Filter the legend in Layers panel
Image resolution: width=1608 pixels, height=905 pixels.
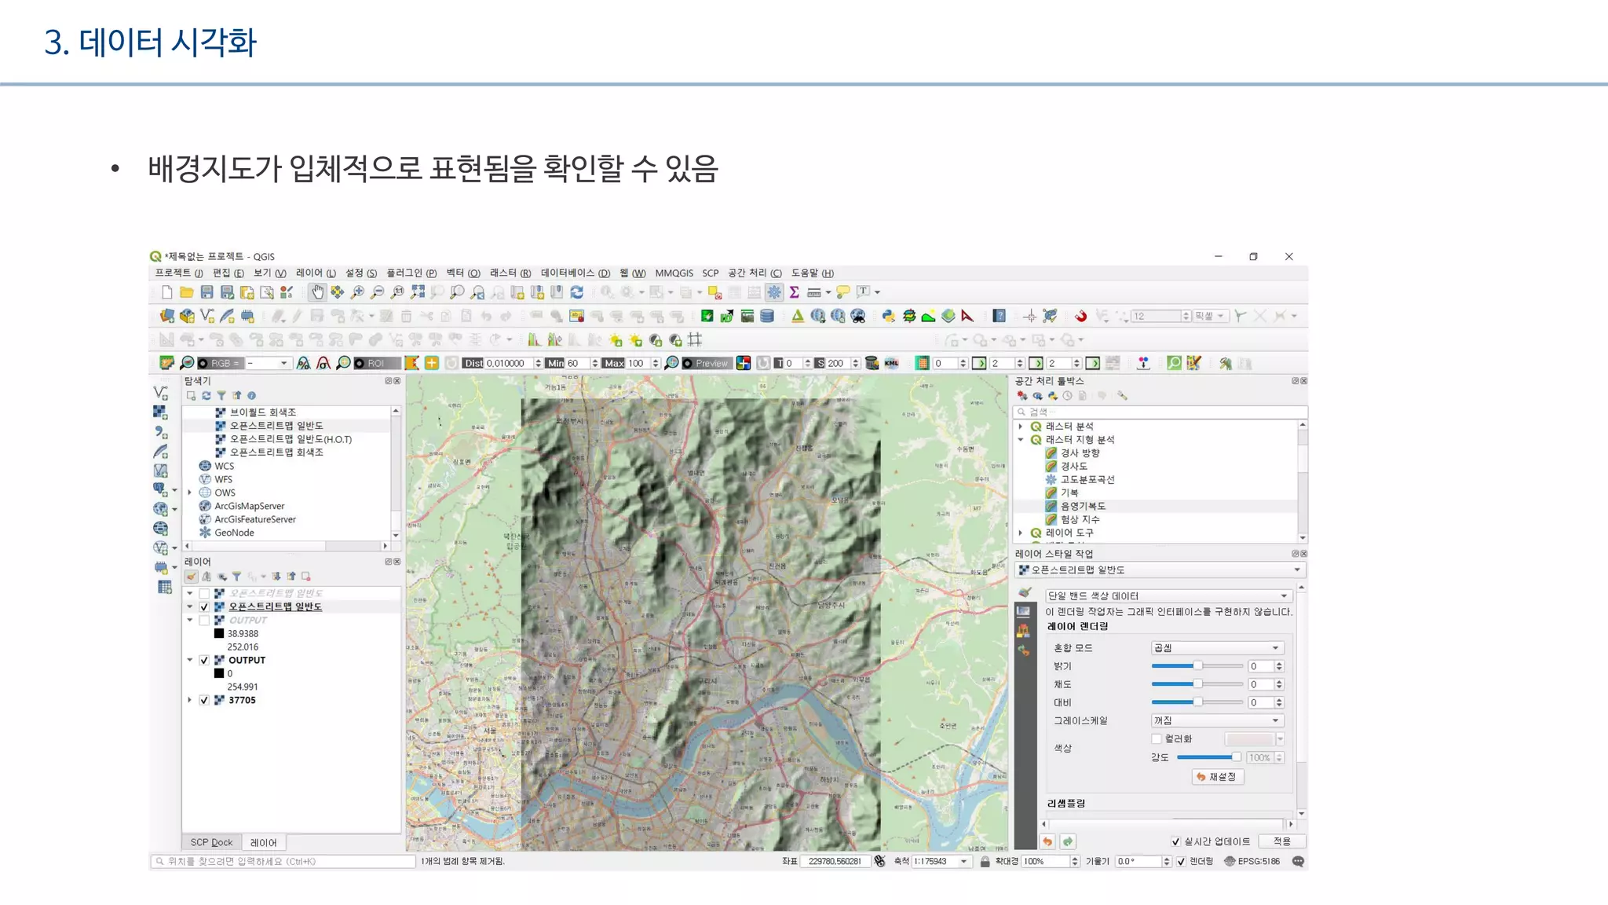coord(236,577)
